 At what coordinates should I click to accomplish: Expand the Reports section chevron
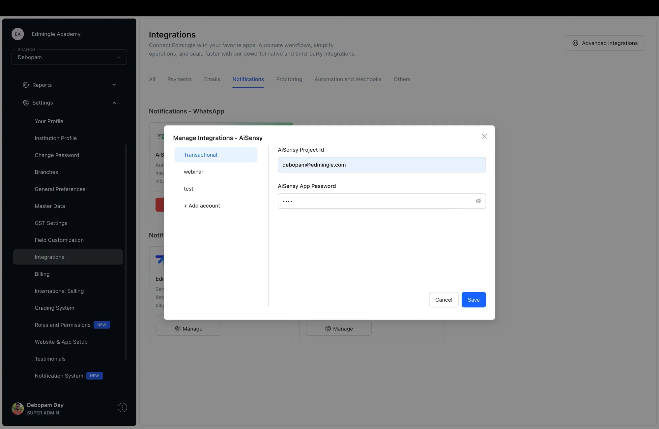tap(114, 85)
